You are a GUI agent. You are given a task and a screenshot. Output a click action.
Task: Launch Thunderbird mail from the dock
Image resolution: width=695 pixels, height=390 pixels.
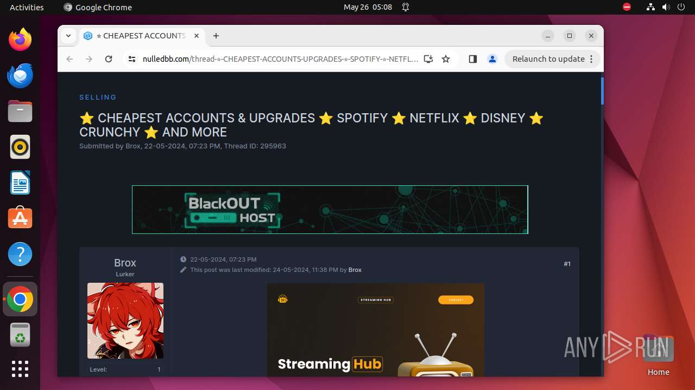point(20,75)
